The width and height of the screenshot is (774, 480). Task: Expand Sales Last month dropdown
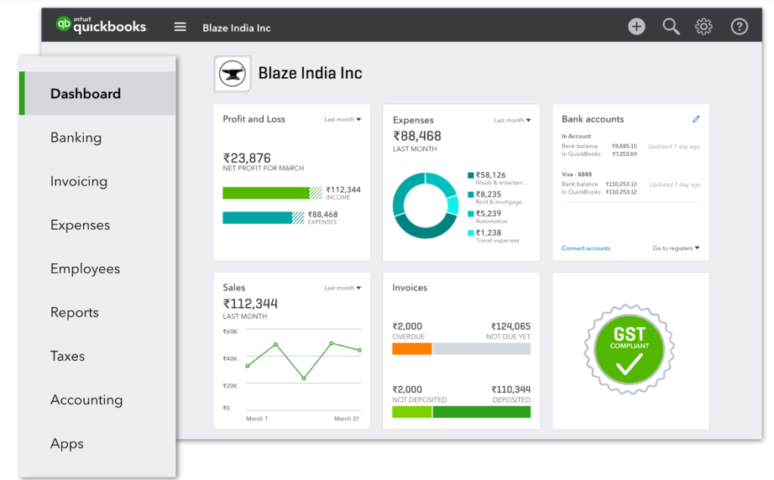(x=342, y=288)
